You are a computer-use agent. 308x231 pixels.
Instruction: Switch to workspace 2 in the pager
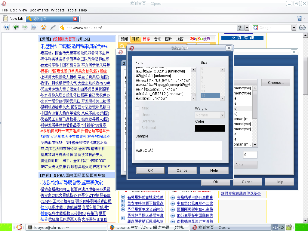[x=282, y=227]
